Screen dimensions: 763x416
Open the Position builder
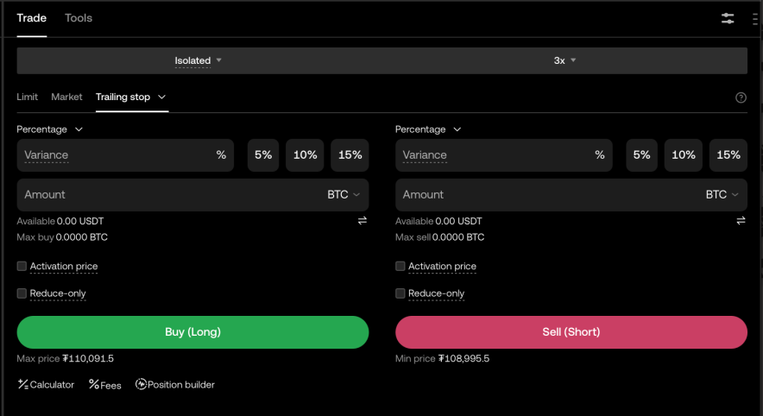pyautogui.click(x=175, y=384)
